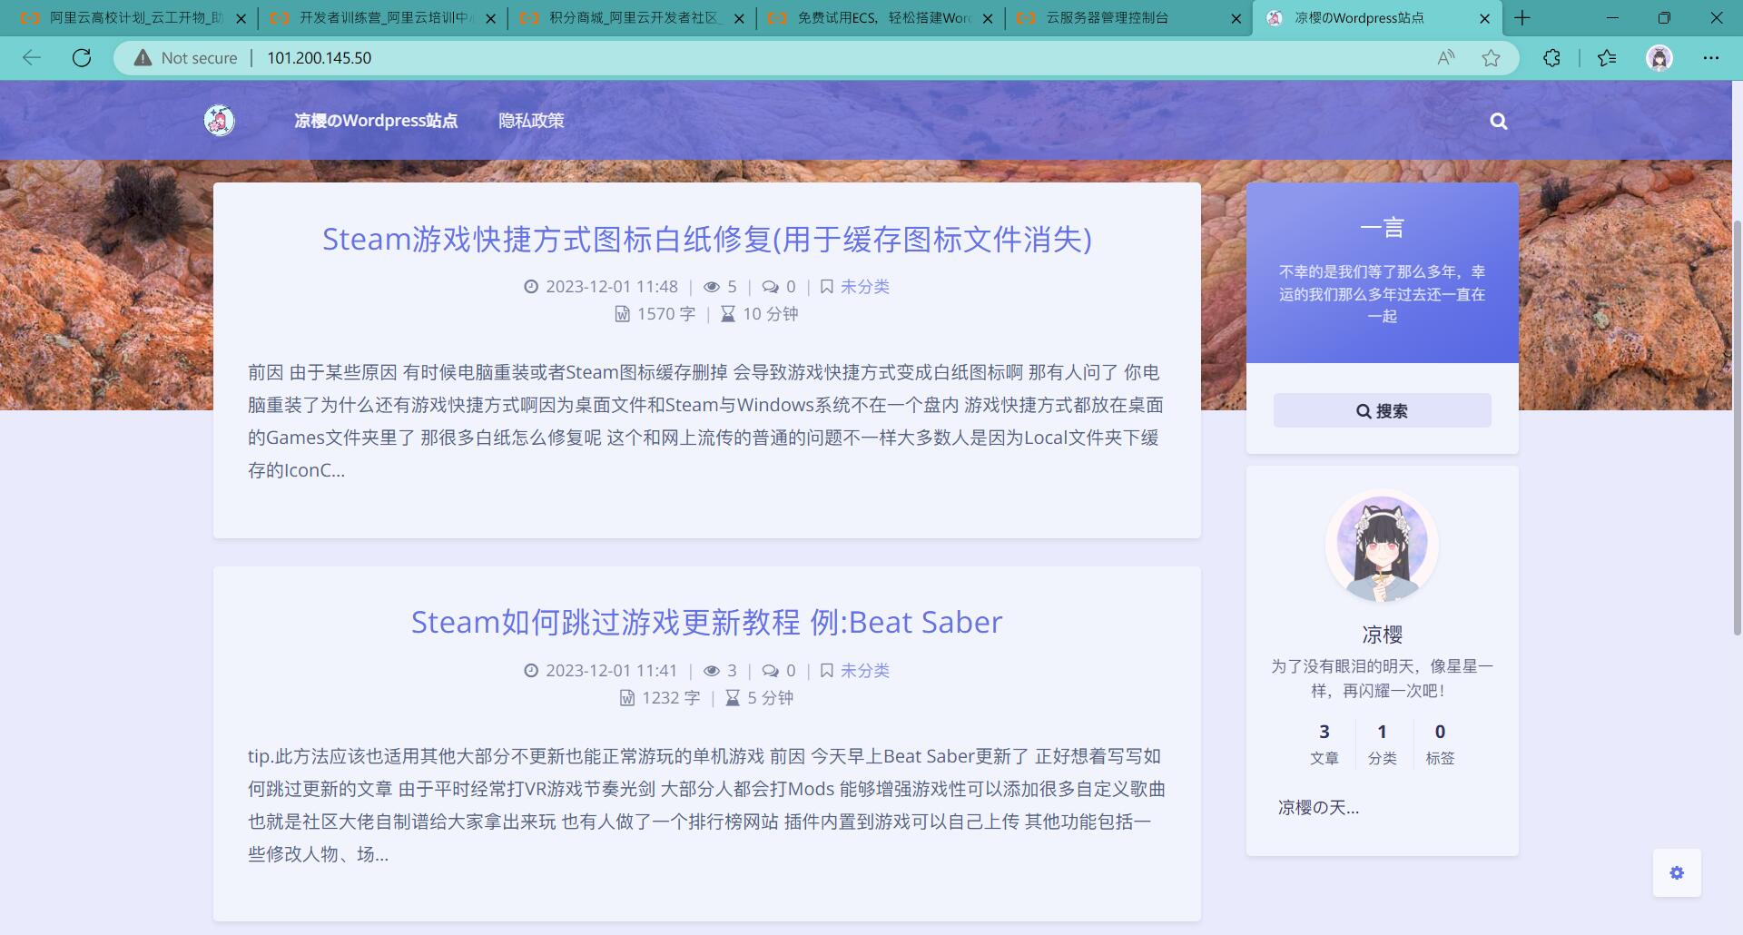Click the floating settings gear button
1743x935 pixels.
[1676, 872]
